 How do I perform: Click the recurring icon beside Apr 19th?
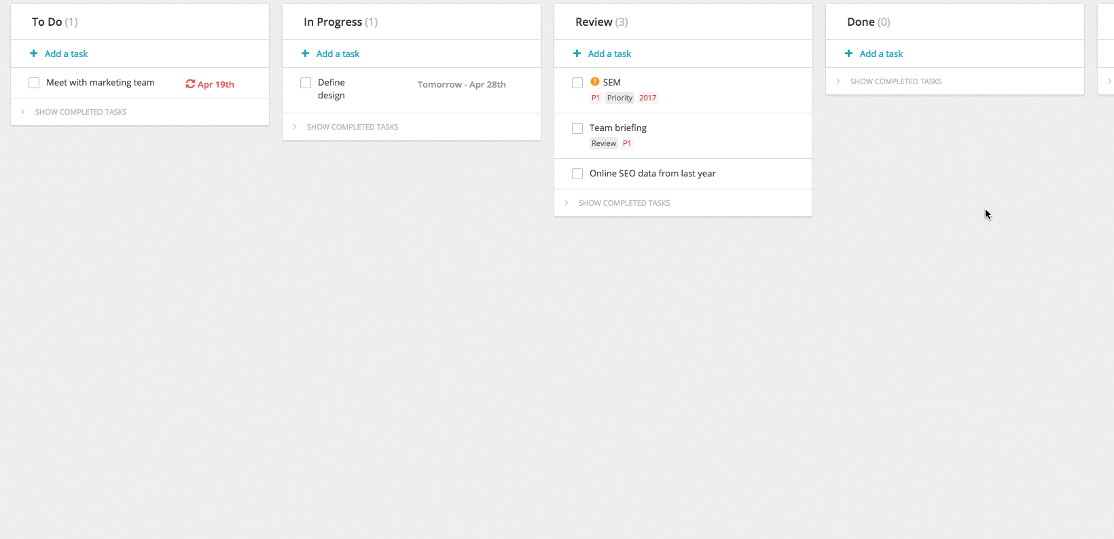coord(190,84)
